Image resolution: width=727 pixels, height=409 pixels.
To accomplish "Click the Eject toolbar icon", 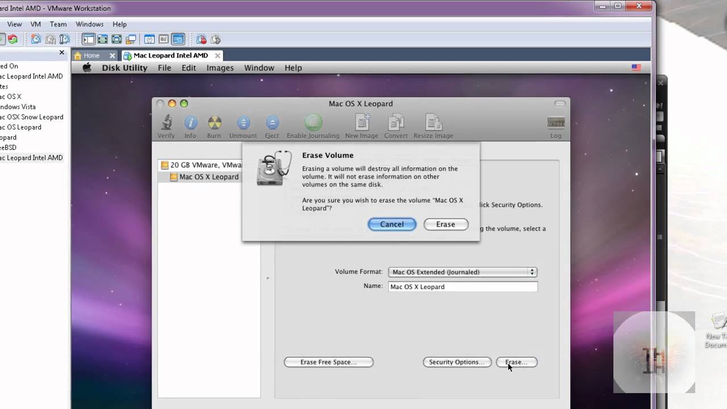I will point(272,122).
